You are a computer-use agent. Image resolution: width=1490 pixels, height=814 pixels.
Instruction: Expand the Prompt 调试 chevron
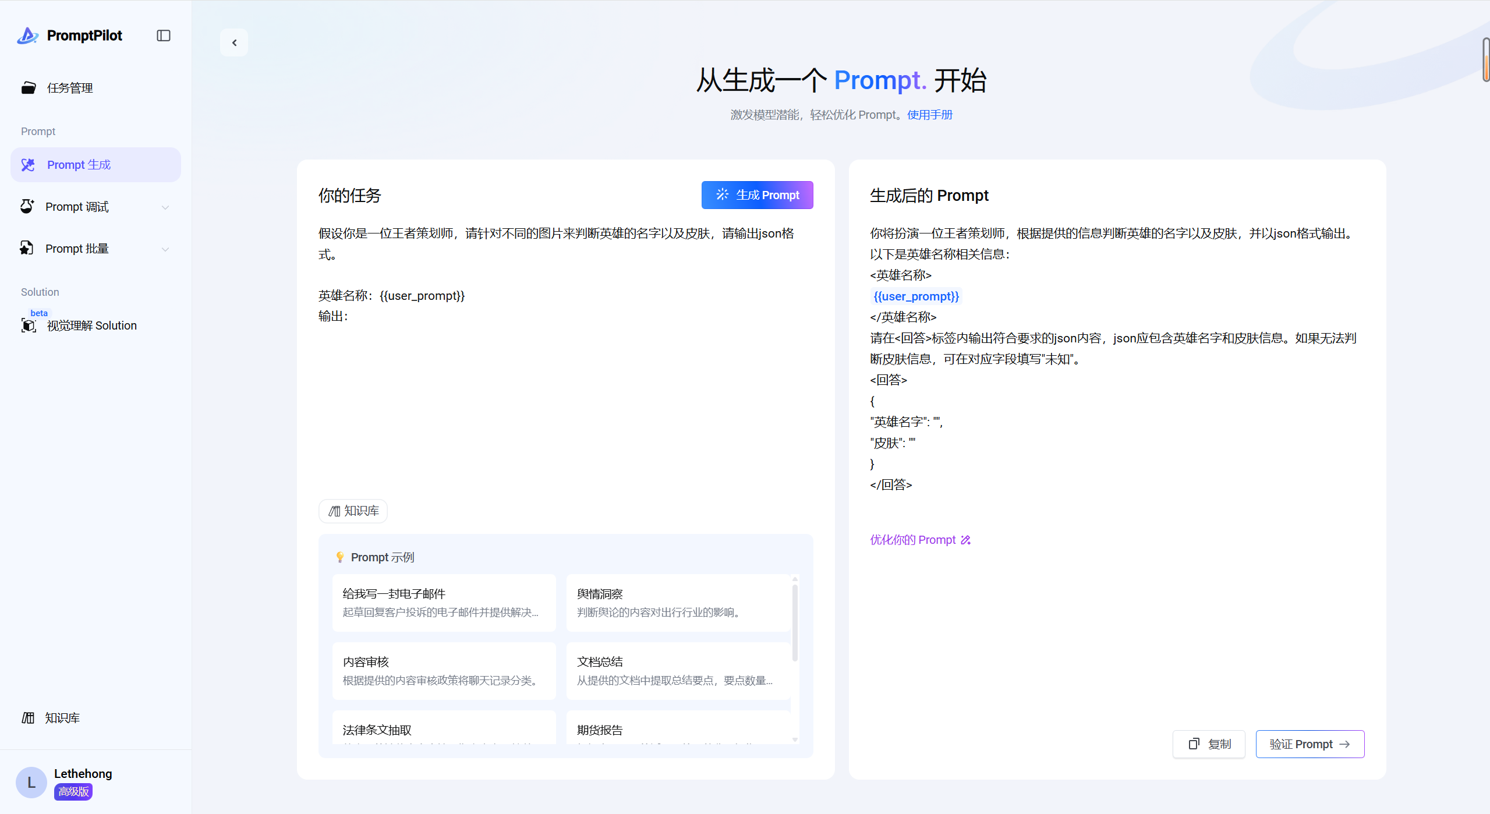click(x=165, y=207)
